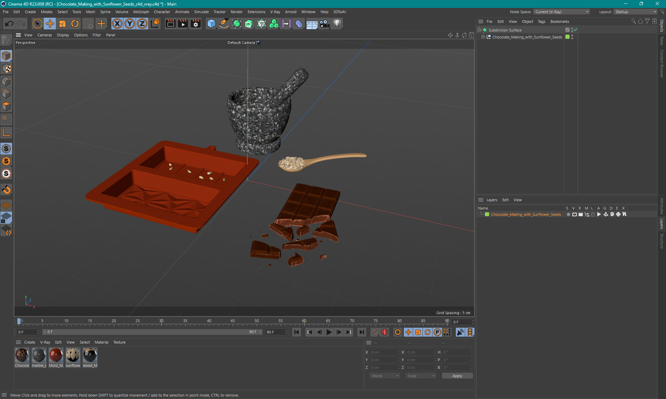Image resolution: width=666 pixels, height=399 pixels.
Task: Click the Rotate tool icon
Action: pyautogui.click(x=74, y=23)
